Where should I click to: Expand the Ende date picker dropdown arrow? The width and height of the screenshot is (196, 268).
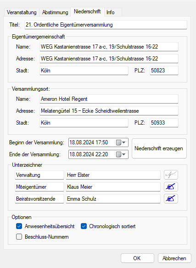124,154
